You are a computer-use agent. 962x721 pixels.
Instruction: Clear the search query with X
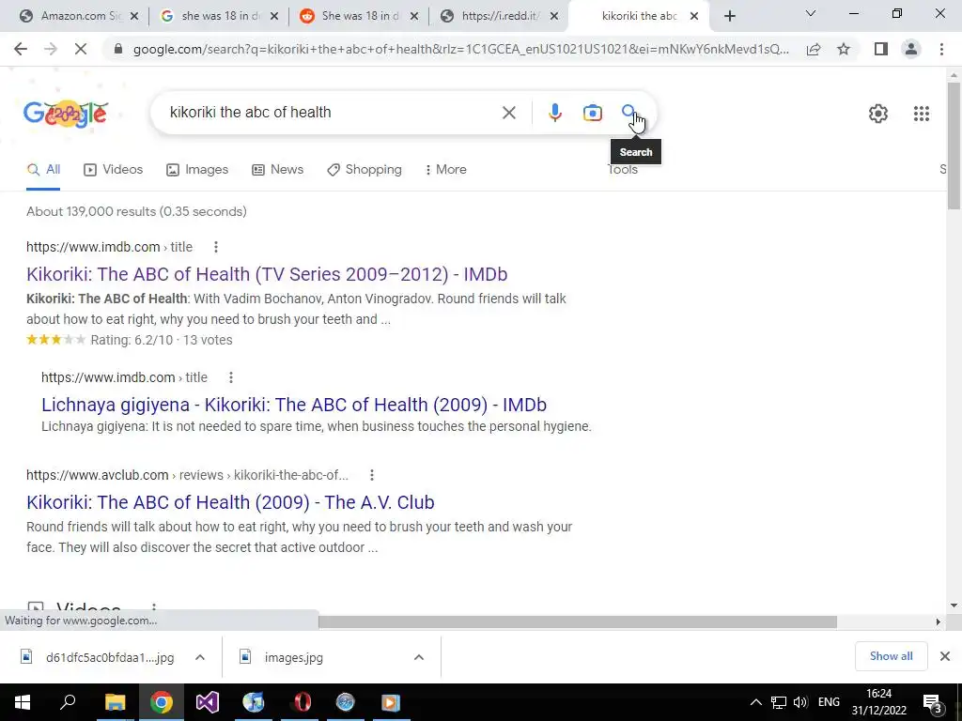tap(508, 113)
